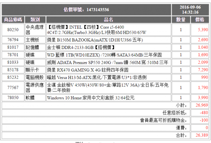Viewport: 211px width, 143px height.
Task: Click the 中央處理器 category cell
Action: [35, 30]
